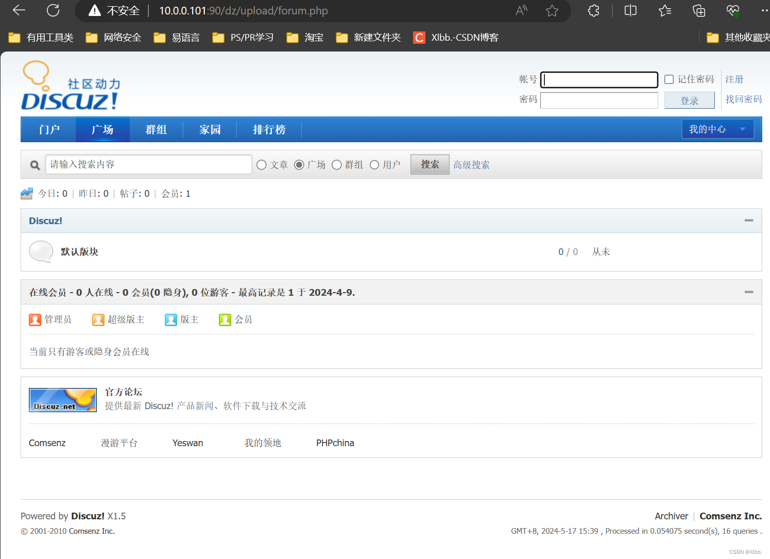Open the 家园 nav tab
The image size is (770, 559).
[210, 130]
